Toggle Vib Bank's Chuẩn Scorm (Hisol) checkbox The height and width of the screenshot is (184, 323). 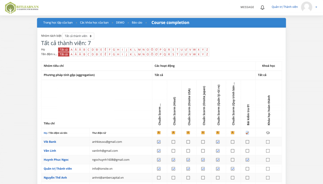173,142
